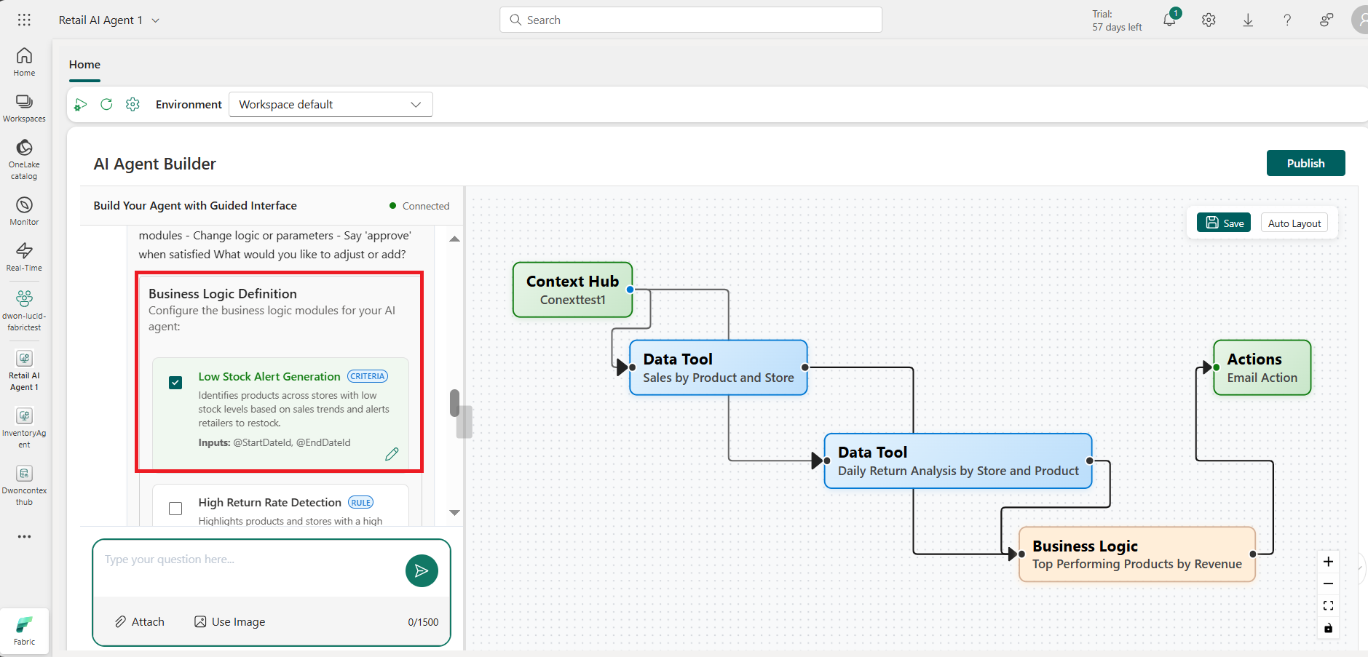Open the feedback icon in top bar

pos(1327,20)
